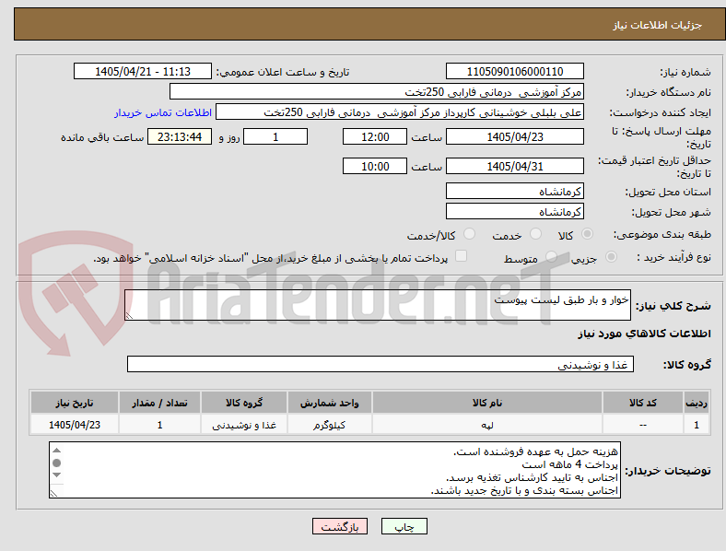Click the 23:13:44 remaining time field
The image size is (726, 551).
180,136
